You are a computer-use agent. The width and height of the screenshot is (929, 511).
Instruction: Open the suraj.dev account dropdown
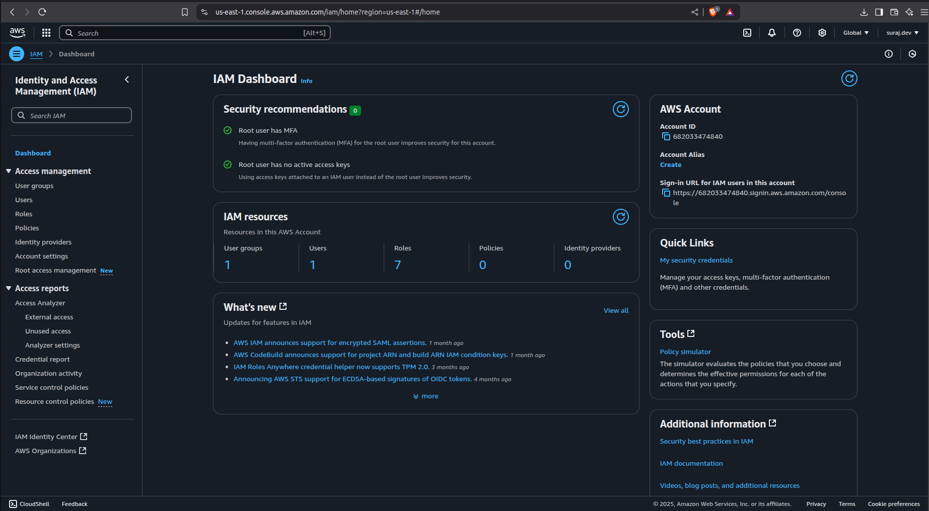[x=902, y=33]
